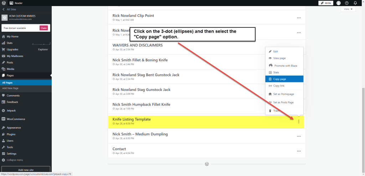Claim the free domain
Screen dimensions: 365x176
tap(43, 28)
